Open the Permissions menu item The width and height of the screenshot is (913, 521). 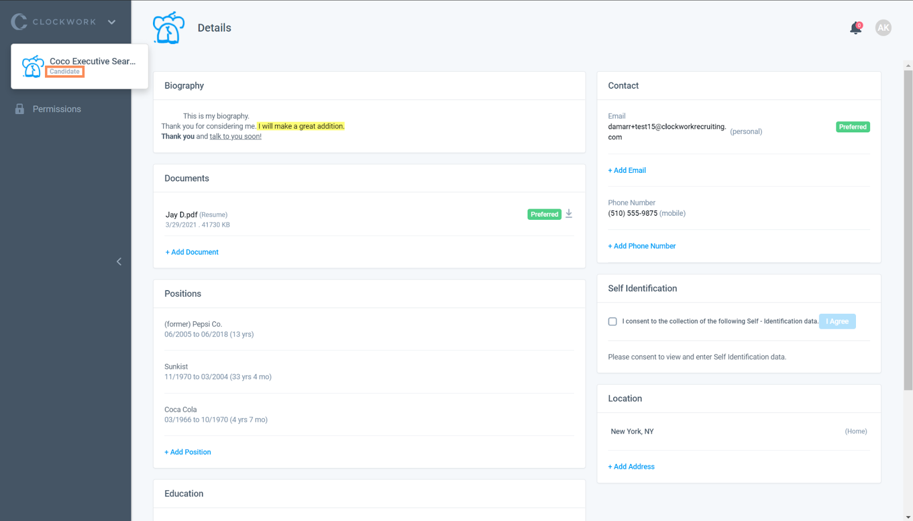click(56, 109)
